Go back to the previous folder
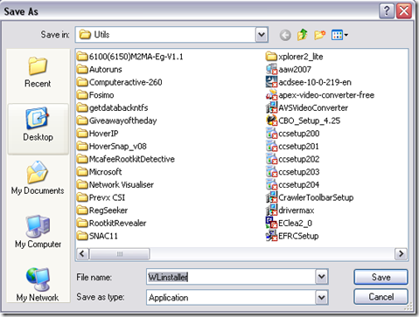 [x=285, y=35]
